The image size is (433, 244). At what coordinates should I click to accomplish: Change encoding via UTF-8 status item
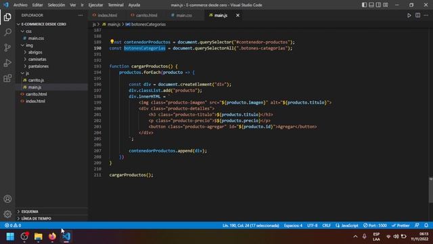(313, 226)
